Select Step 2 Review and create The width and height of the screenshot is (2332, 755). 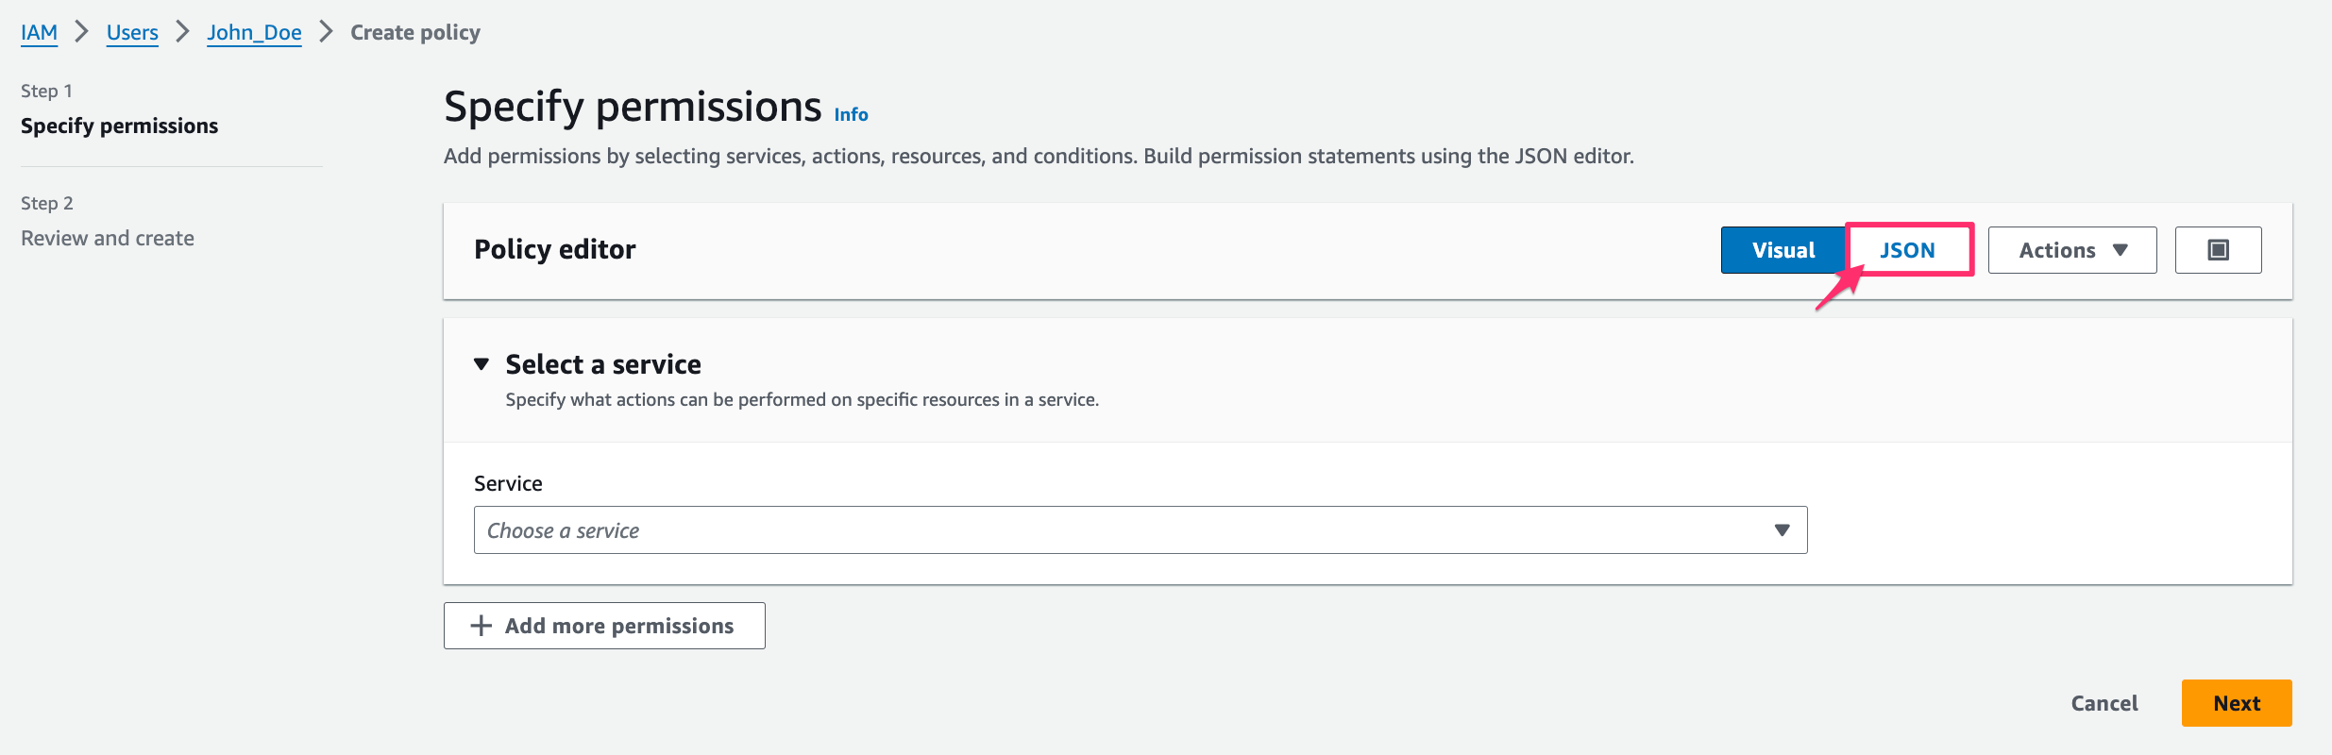point(107,237)
